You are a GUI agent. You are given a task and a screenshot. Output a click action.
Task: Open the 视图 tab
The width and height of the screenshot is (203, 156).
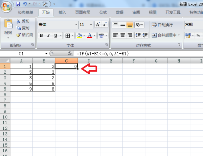coord(153,12)
